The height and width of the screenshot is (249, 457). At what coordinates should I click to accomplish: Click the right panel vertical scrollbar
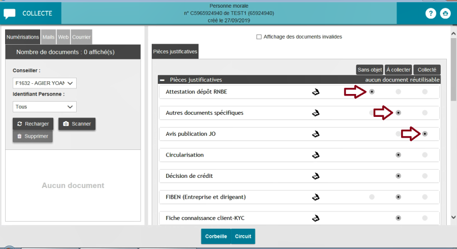point(453,127)
